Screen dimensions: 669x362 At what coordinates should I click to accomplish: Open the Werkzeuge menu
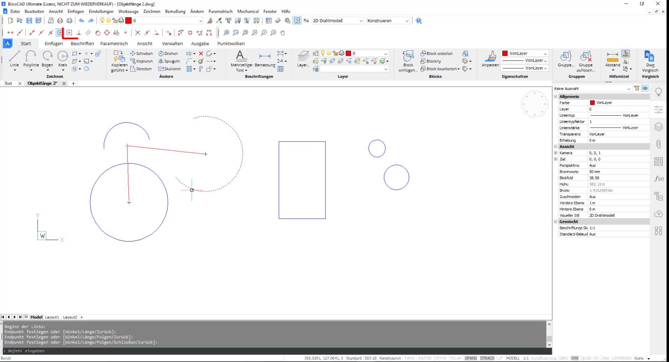[x=128, y=11]
